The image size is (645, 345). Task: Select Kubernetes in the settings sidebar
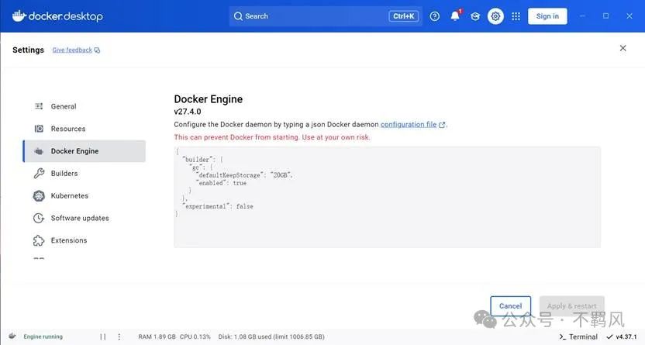coord(85,195)
